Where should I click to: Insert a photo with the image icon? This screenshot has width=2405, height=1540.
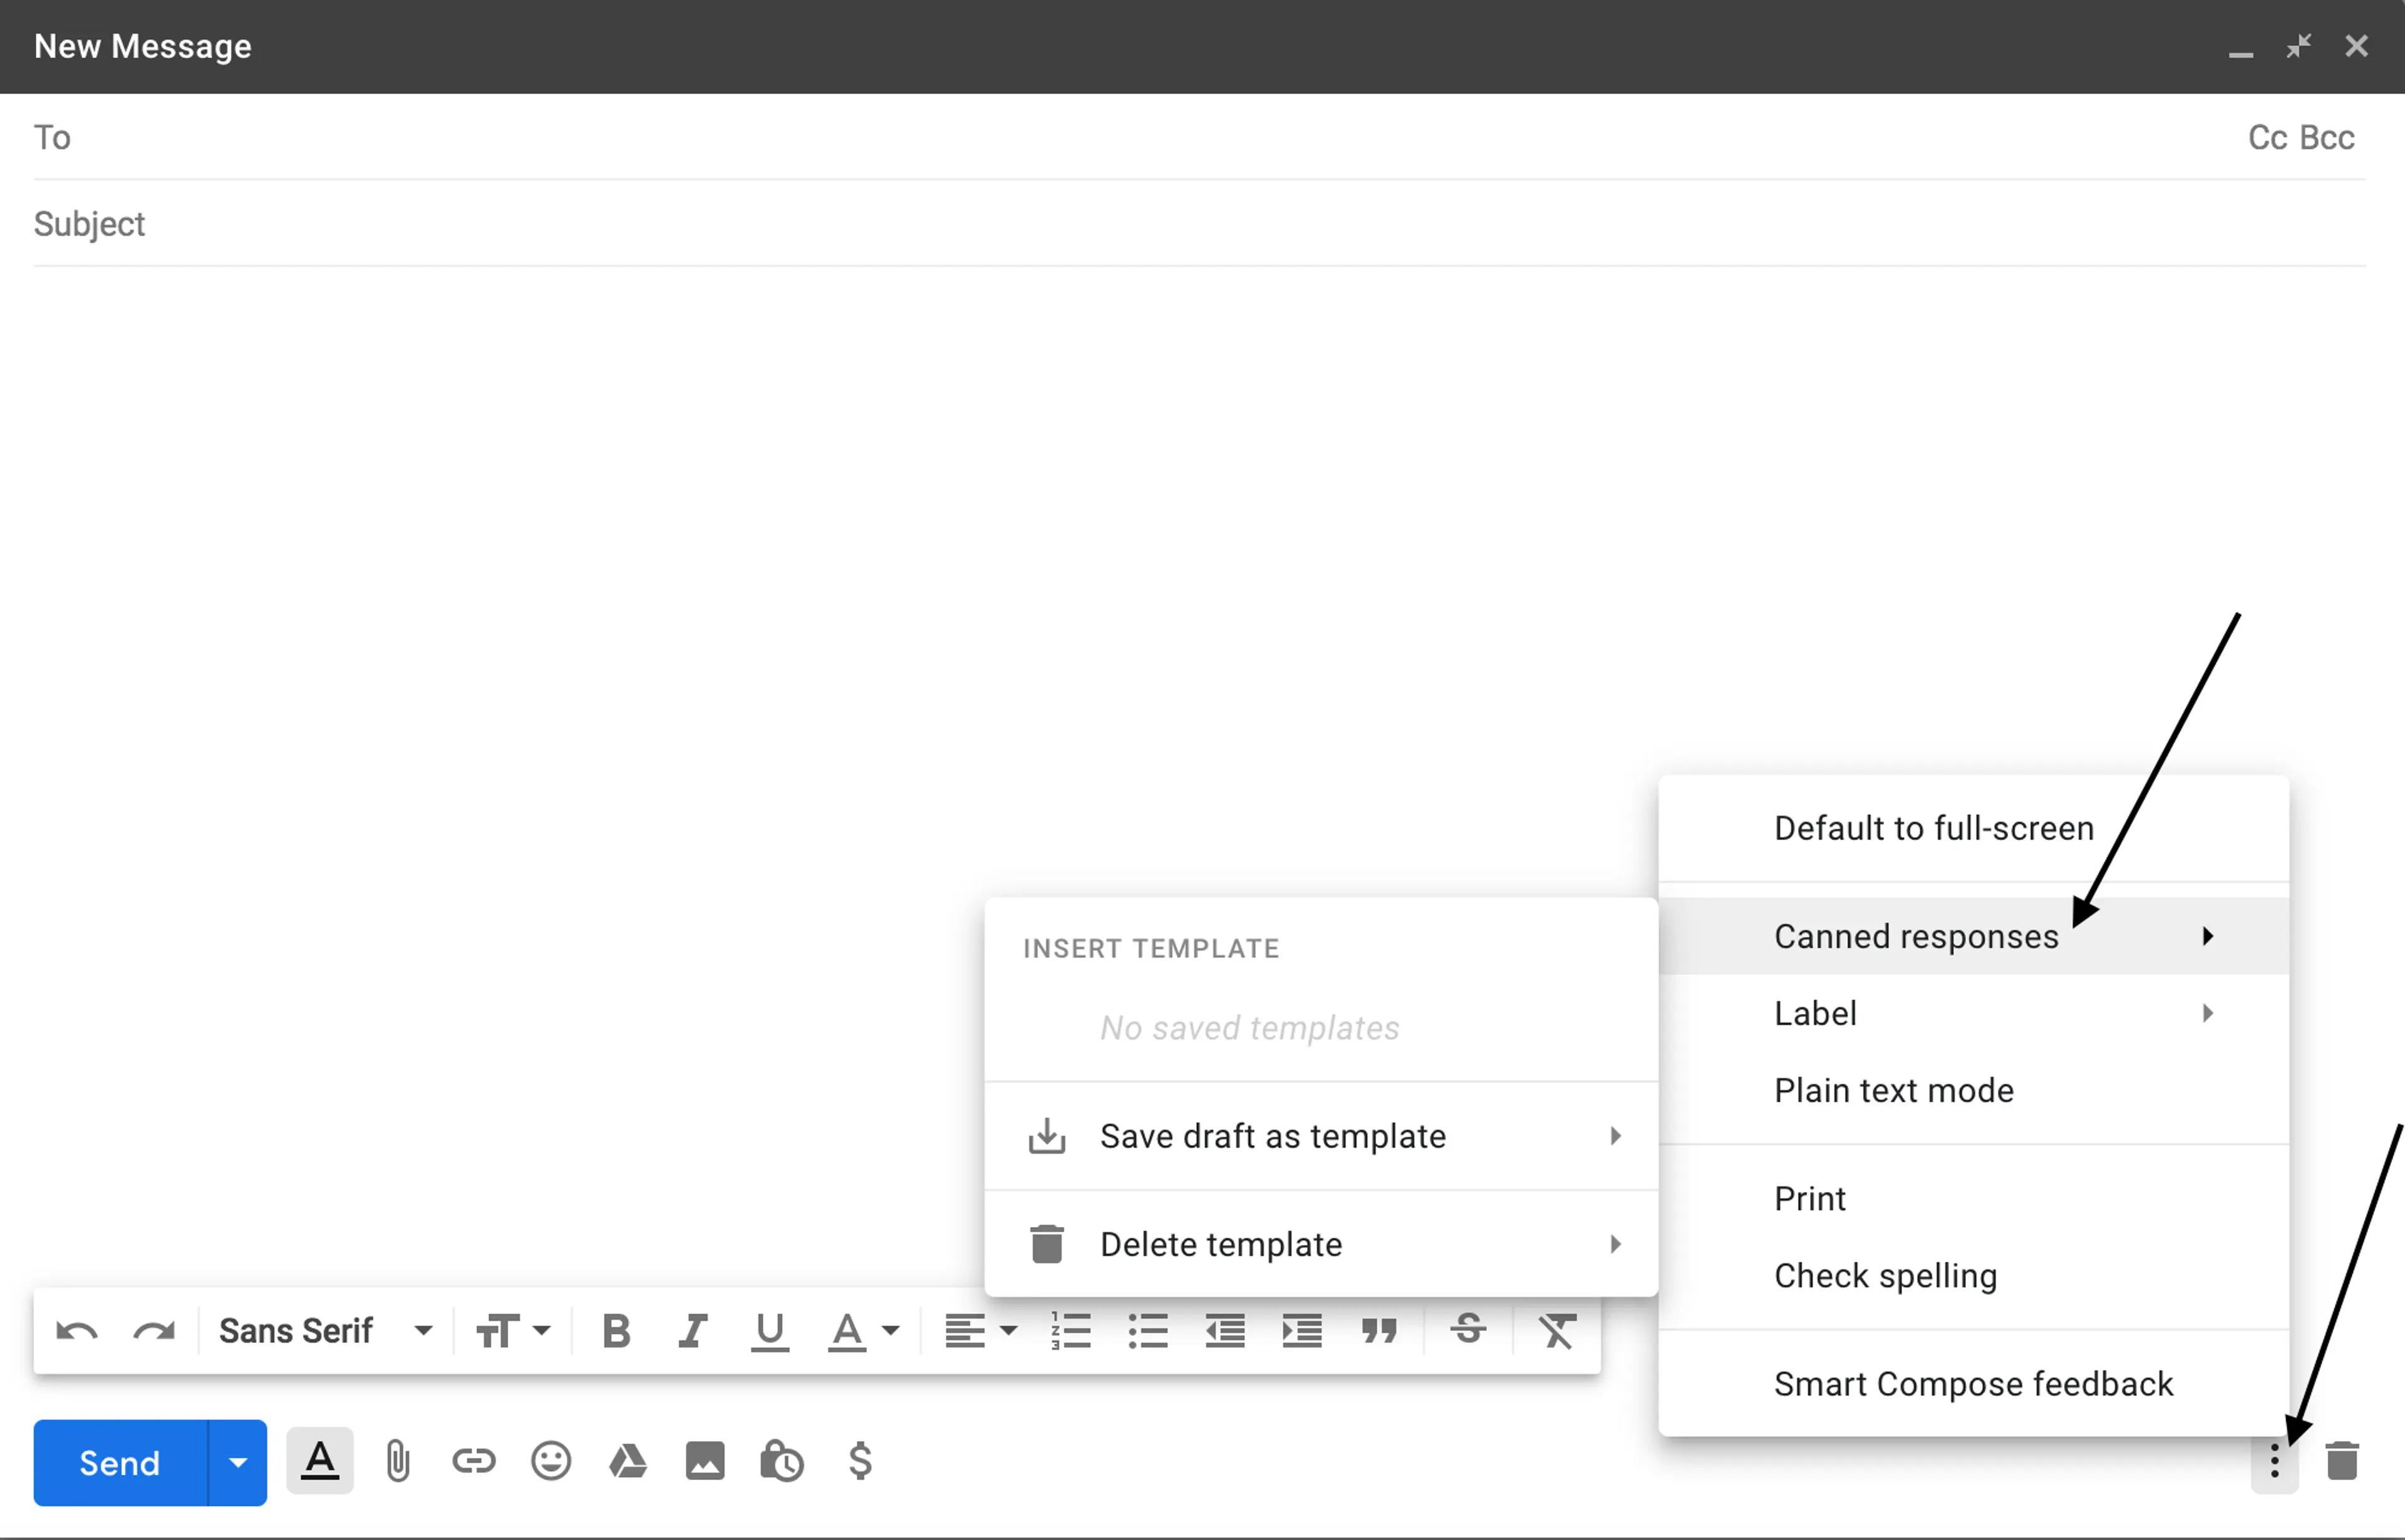point(705,1462)
